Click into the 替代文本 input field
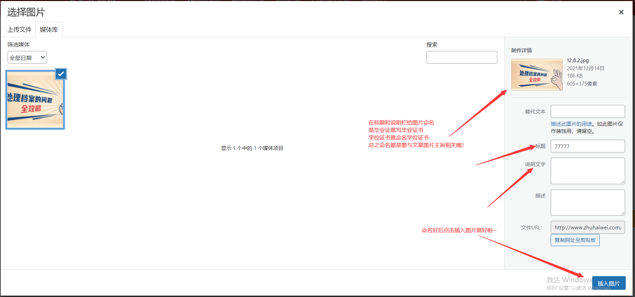Image resolution: width=635 pixels, height=297 pixels. point(587,111)
